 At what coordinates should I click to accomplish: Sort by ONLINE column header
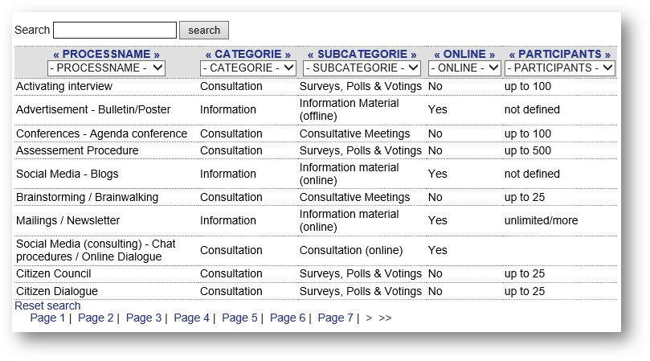[x=464, y=54]
